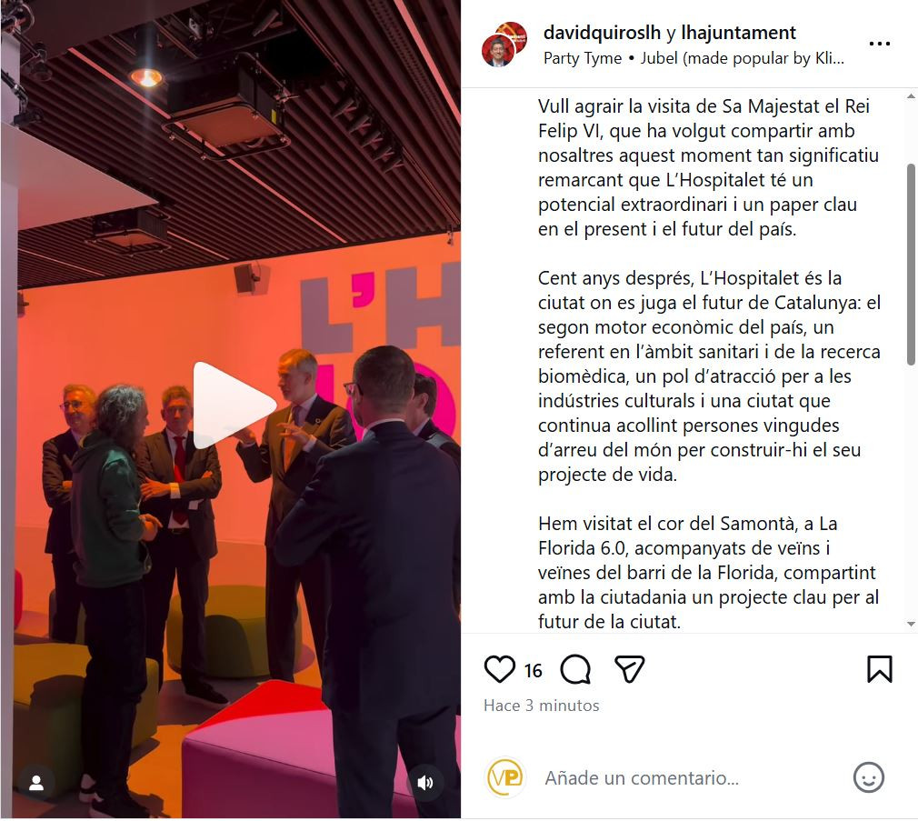
Task: Click the caption scrollbar up arrow
Action: pos(911,96)
